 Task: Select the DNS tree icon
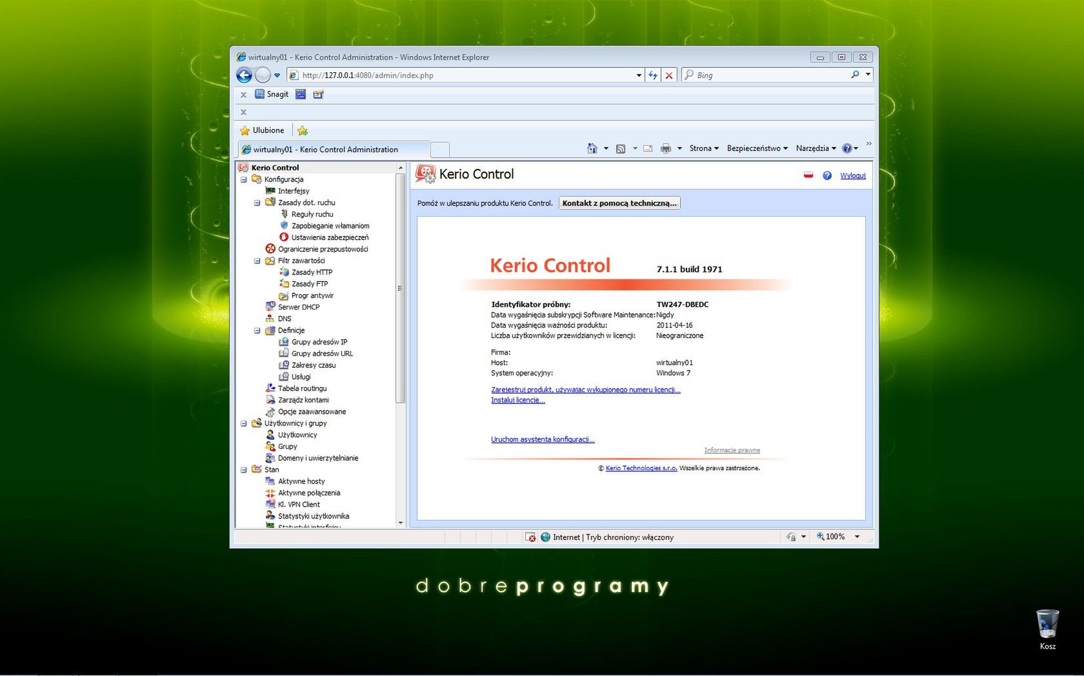click(x=270, y=319)
